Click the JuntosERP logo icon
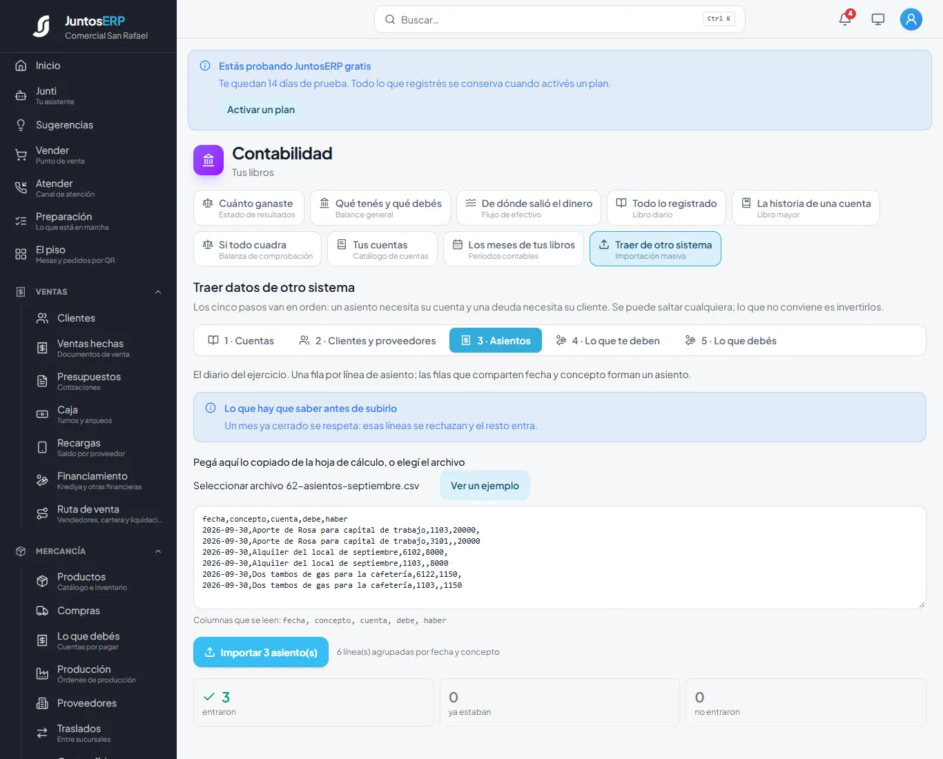The height and width of the screenshot is (759, 943). click(x=41, y=26)
